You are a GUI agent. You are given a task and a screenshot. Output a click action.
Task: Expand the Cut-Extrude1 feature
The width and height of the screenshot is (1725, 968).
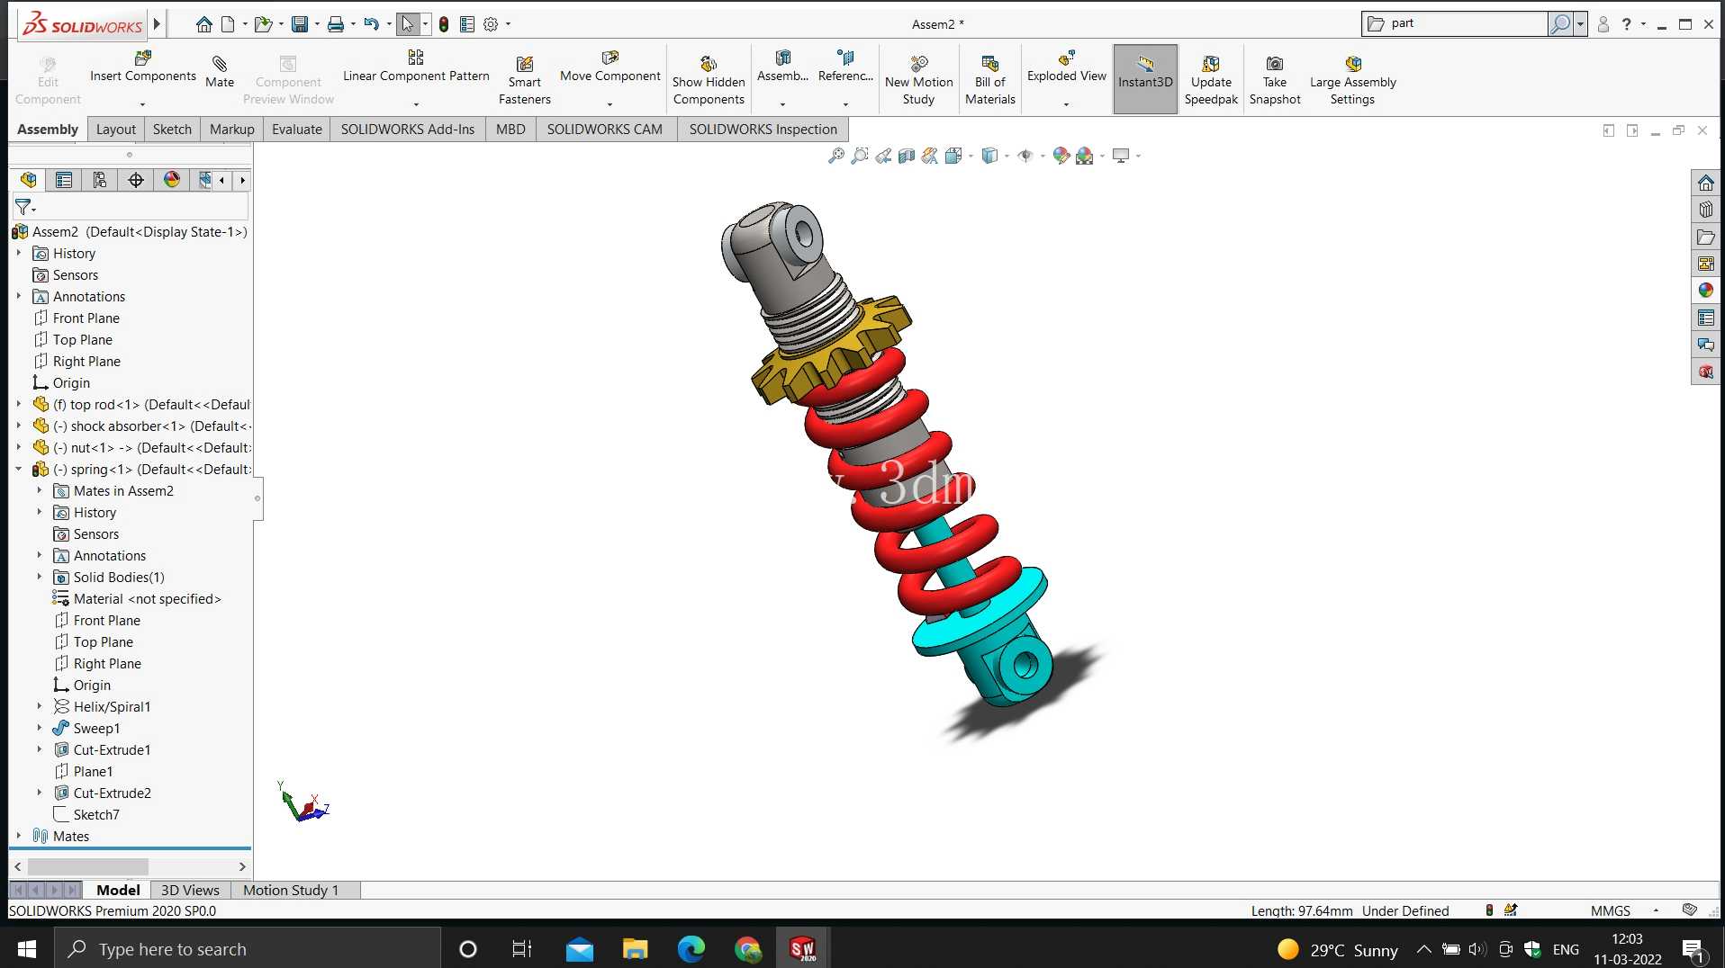40,749
